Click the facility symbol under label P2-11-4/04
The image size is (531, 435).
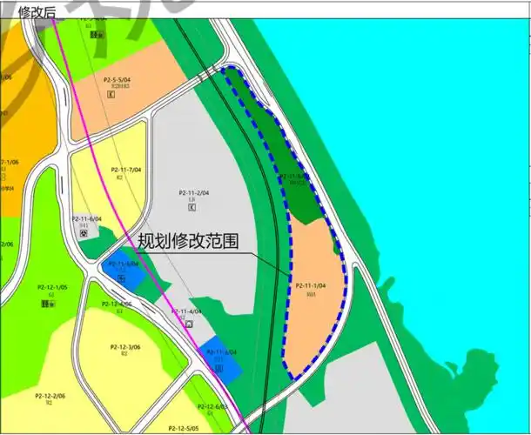[189, 325]
